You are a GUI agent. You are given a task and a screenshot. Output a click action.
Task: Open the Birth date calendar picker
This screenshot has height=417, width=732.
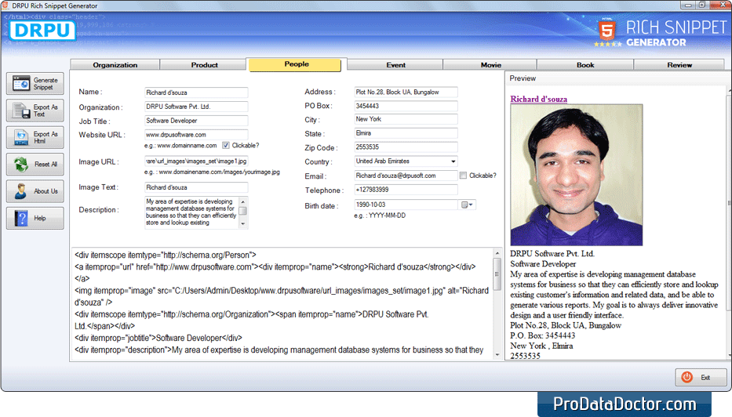click(x=467, y=205)
